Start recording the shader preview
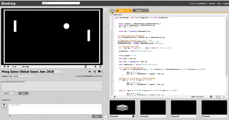The height and width of the screenshot is (120, 229). coord(86,66)
